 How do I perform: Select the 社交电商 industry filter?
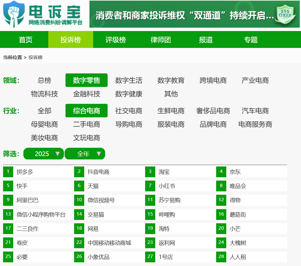tap(128, 111)
